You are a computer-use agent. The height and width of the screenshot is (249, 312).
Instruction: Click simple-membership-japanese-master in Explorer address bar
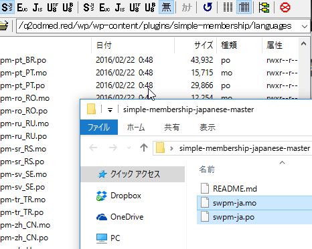tap(244, 148)
